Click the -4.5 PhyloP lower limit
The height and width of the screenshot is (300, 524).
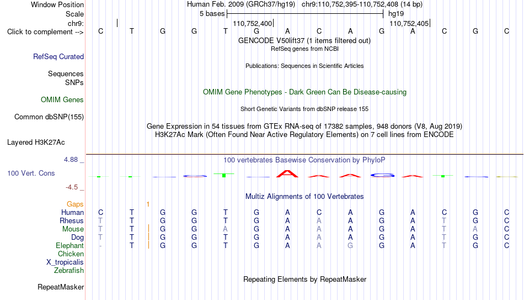[72, 187]
